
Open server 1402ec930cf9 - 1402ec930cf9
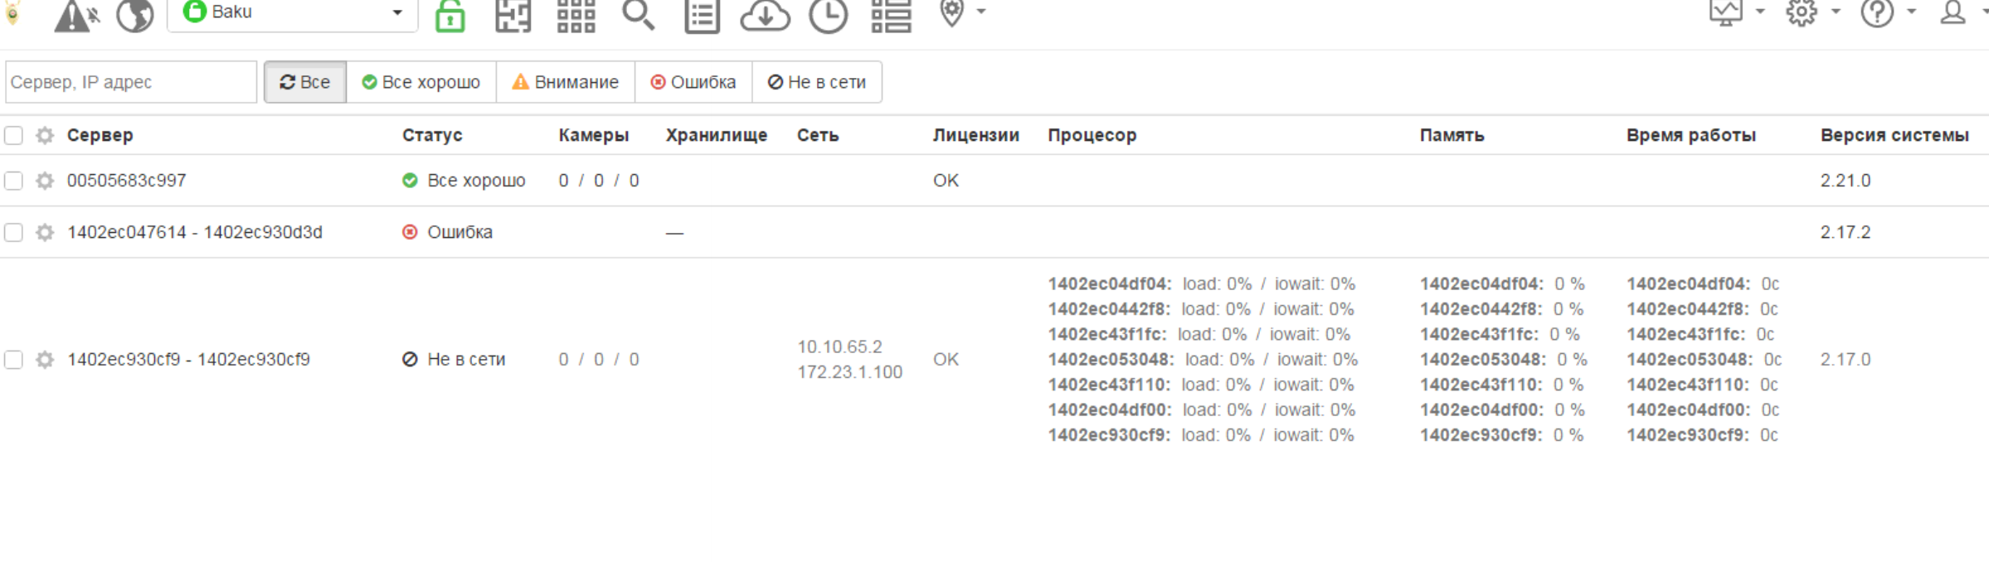click(189, 360)
